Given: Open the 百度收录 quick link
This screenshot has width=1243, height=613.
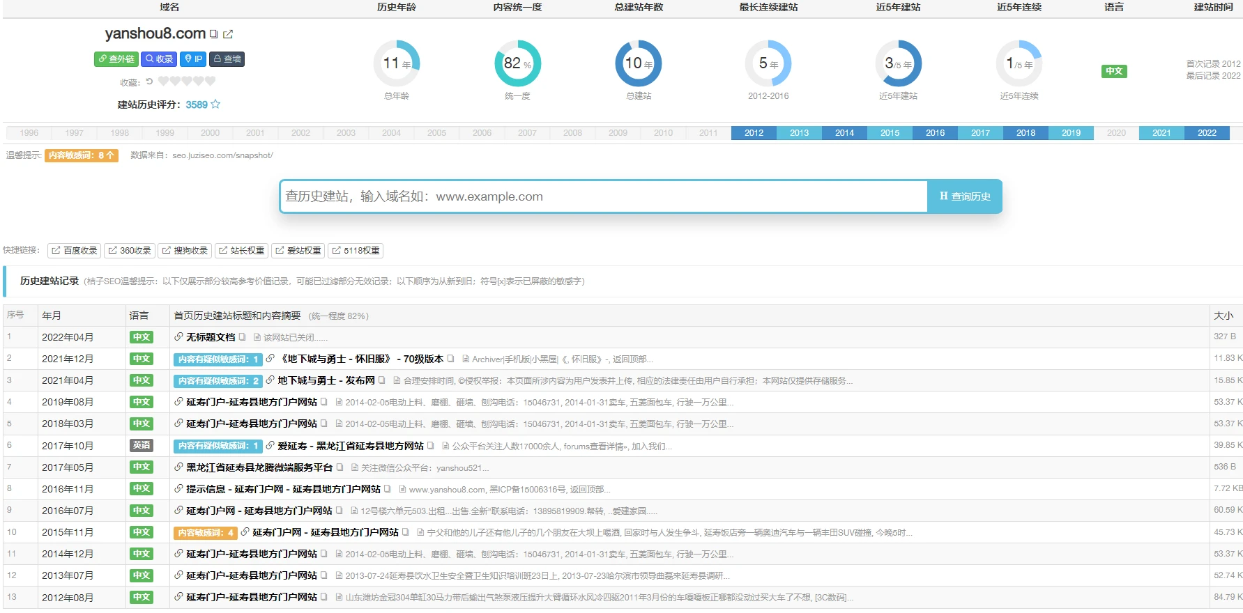Looking at the screenshot, I should [74, 251].
